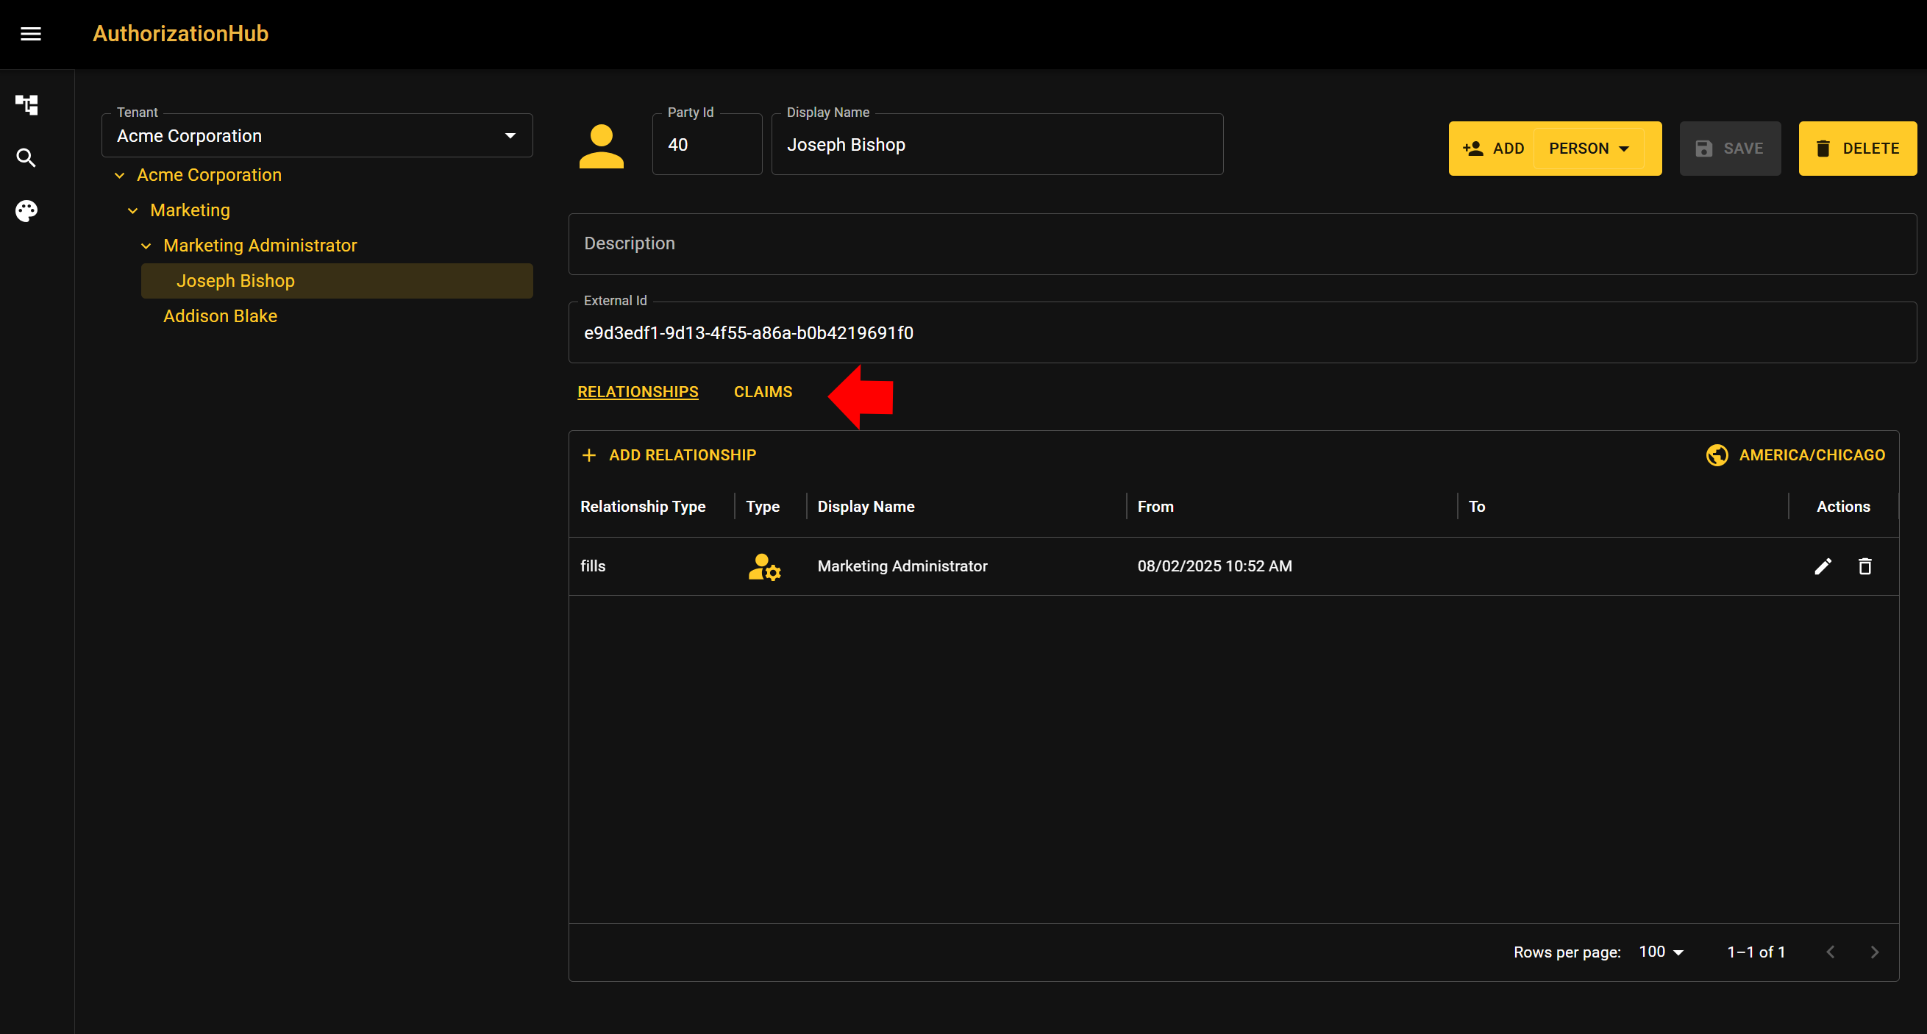Click the Party Id field

point(707,144)
